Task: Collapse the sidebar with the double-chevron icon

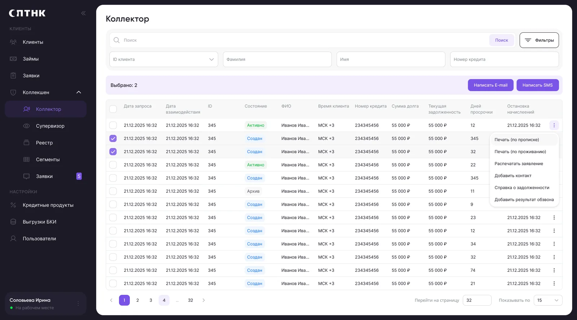Action: click(x=83, y=13)
